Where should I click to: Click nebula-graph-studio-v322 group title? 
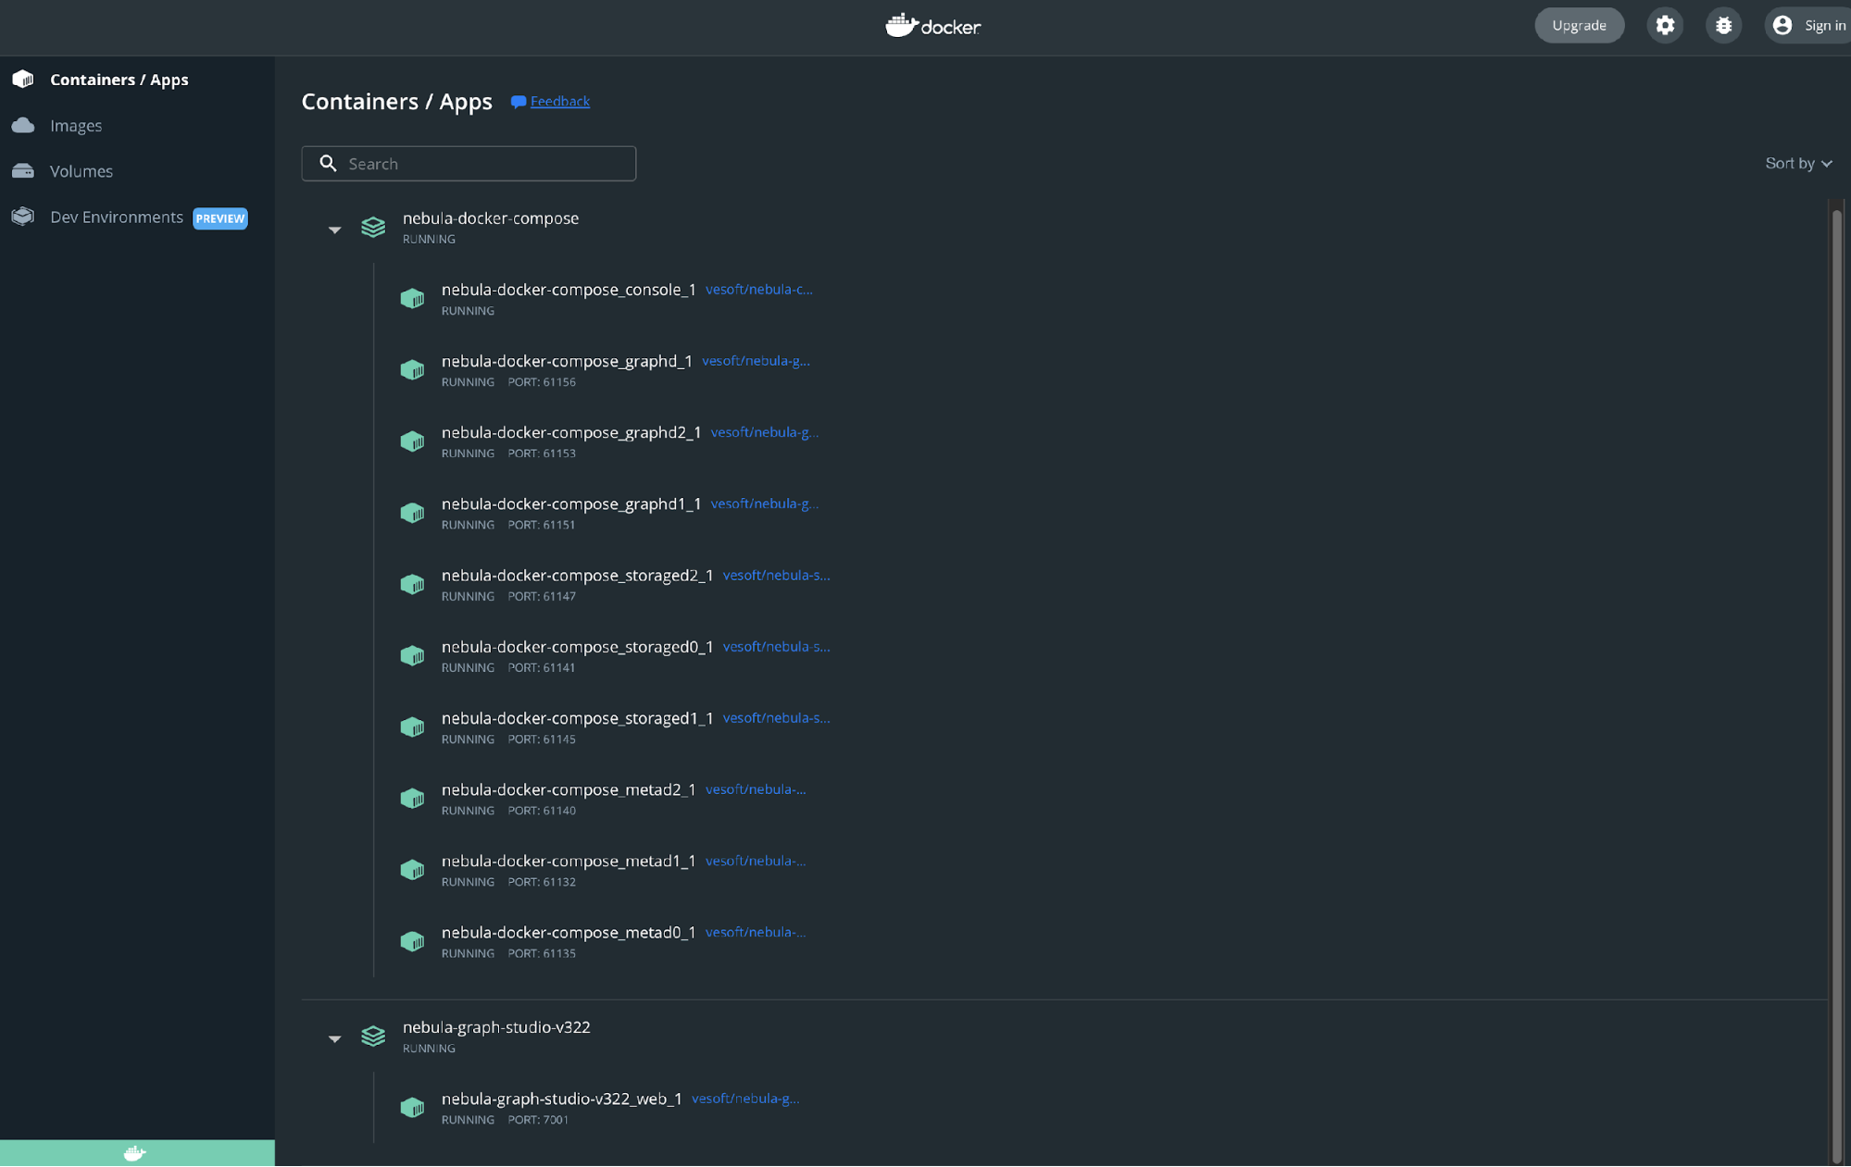(496, 1026)
